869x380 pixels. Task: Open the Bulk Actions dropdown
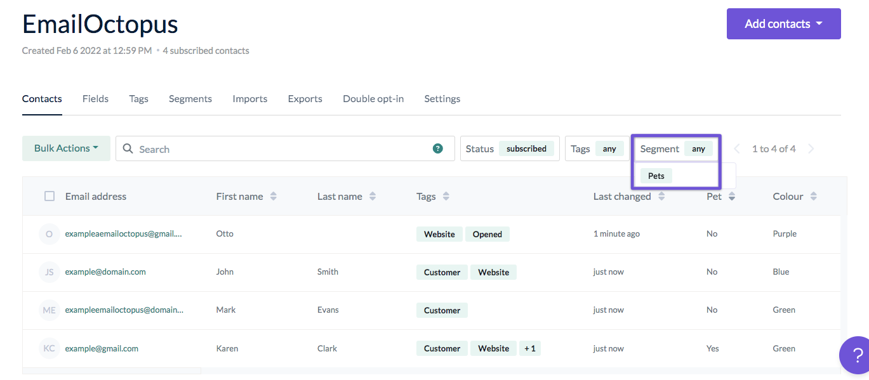click(66, 148)
